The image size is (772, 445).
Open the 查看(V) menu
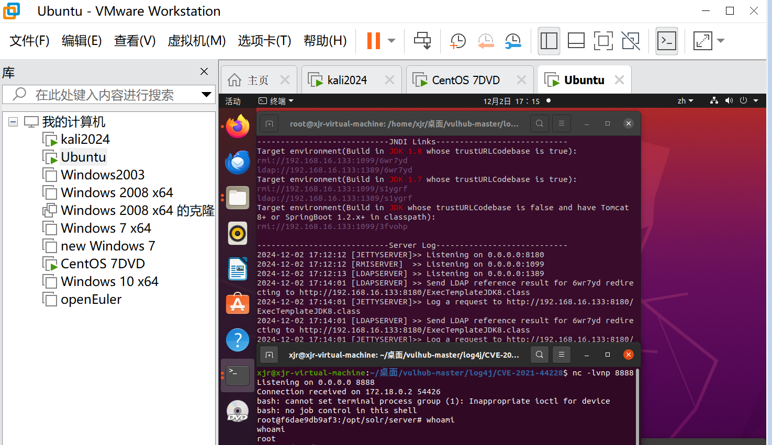tap(135, 41)
